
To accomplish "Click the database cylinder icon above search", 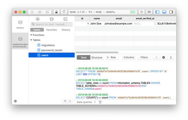I will point(52,19).
